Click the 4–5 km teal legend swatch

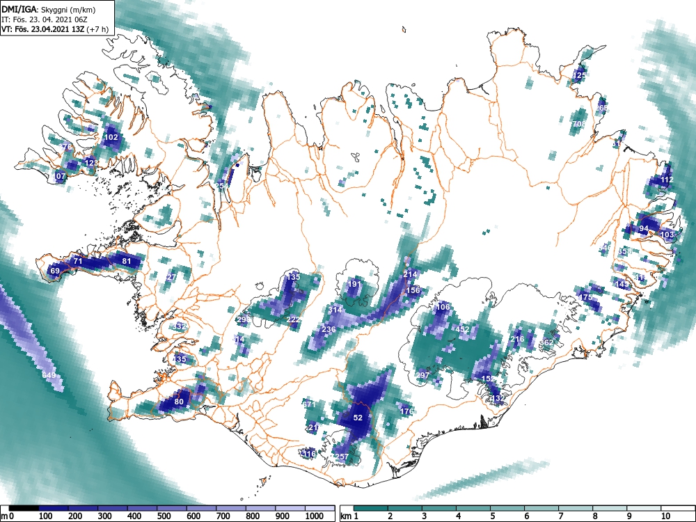click(x=473, y=508)
